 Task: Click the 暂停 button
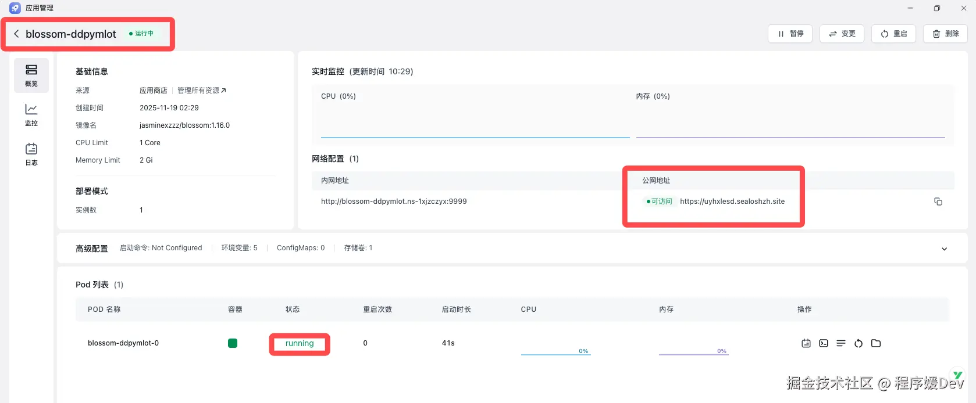[790, 34]
